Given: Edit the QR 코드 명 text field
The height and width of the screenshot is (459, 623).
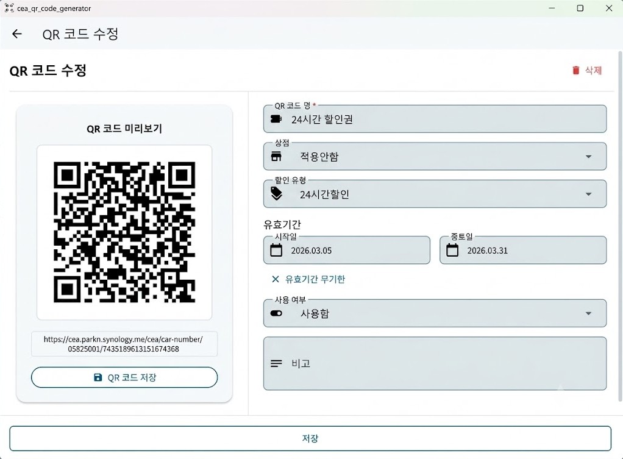Looking at the screenshot, I should (x=435, y=119).
